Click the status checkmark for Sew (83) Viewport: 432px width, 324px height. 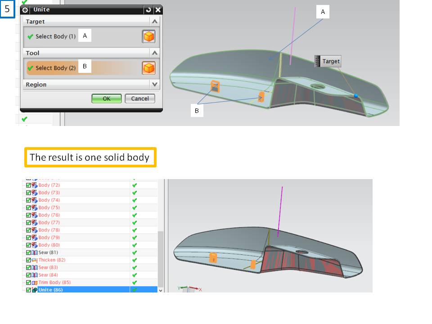tap(135, 267)
